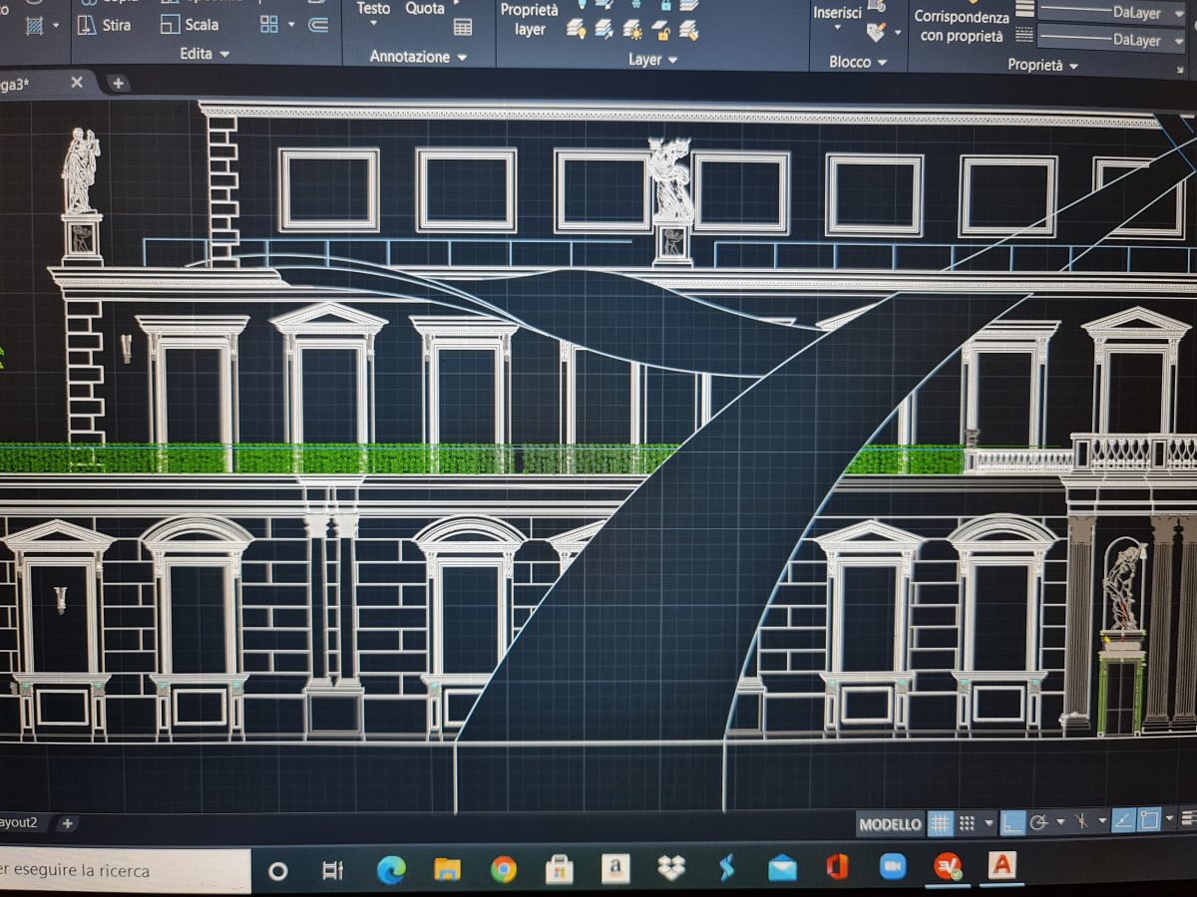Open snap mode settings dropdown
Screen dimensions: 1197x897
[990, 823]
